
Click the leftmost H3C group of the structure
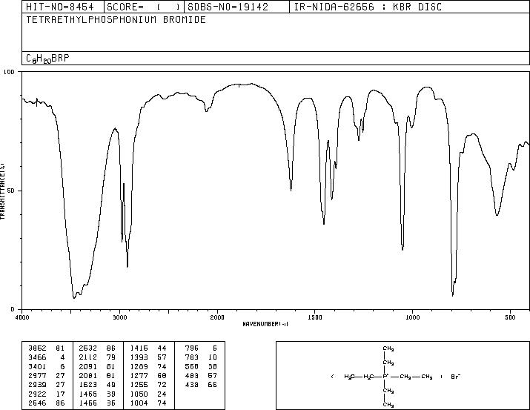[x=349, y=377]
